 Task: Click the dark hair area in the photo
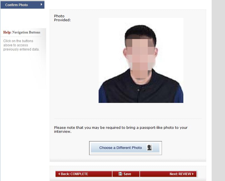coord(140,31)
